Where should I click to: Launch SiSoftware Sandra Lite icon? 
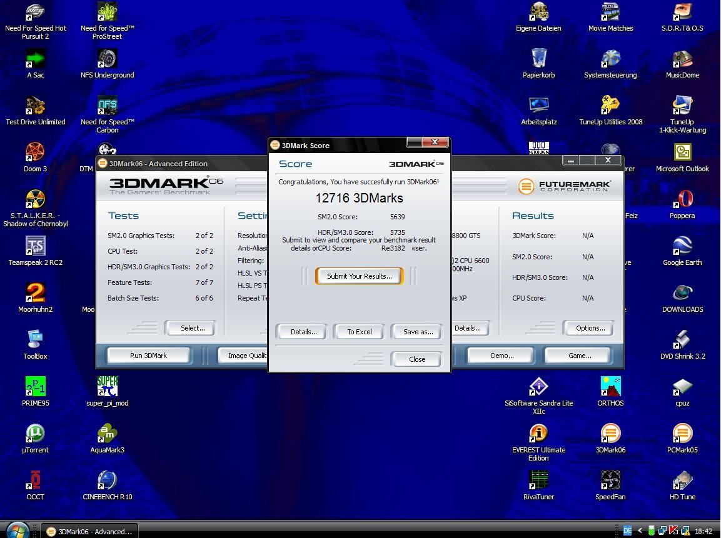[x=538, y=396]
